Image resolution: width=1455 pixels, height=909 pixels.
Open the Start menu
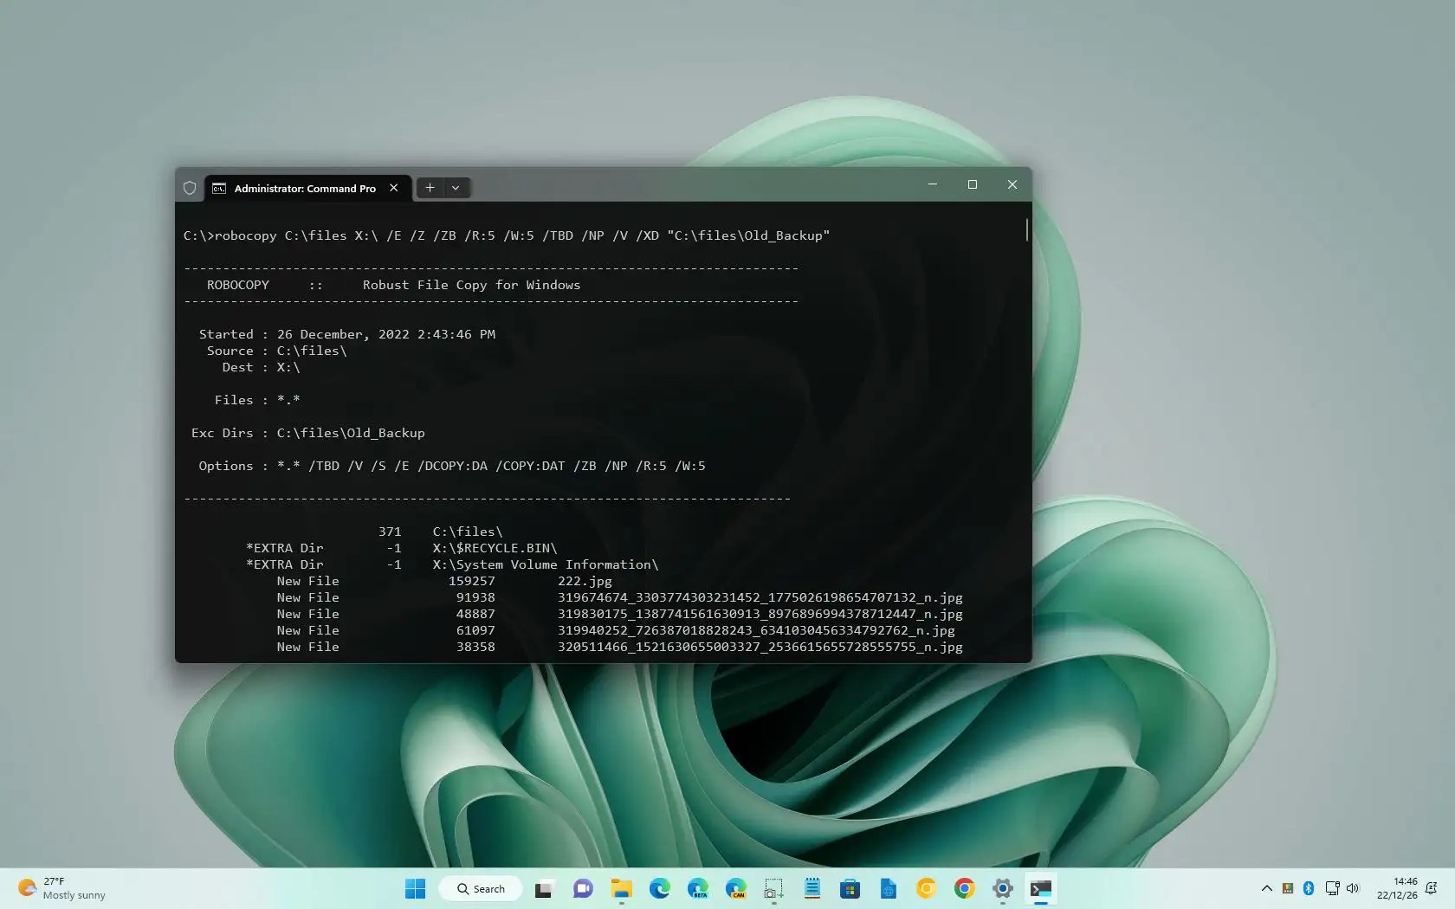(415, 888)
